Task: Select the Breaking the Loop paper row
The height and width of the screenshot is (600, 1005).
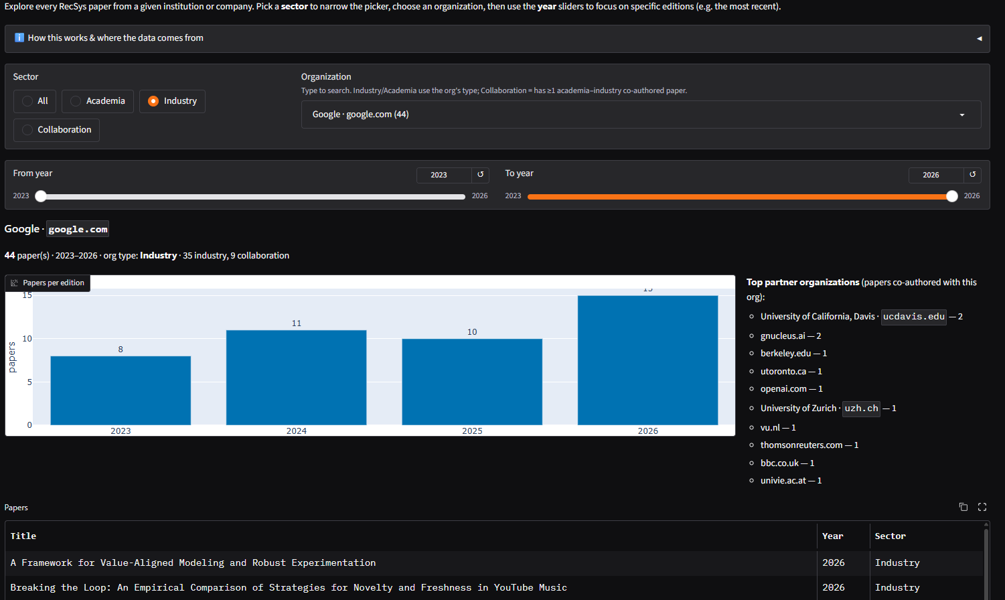Action: [494, 588]
